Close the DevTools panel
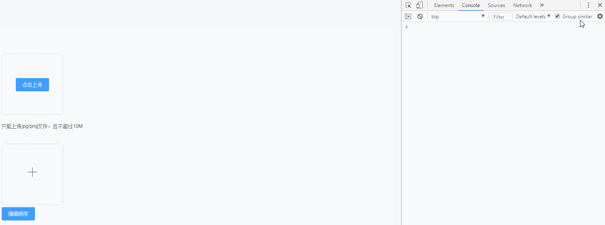 tap(600, 5)
